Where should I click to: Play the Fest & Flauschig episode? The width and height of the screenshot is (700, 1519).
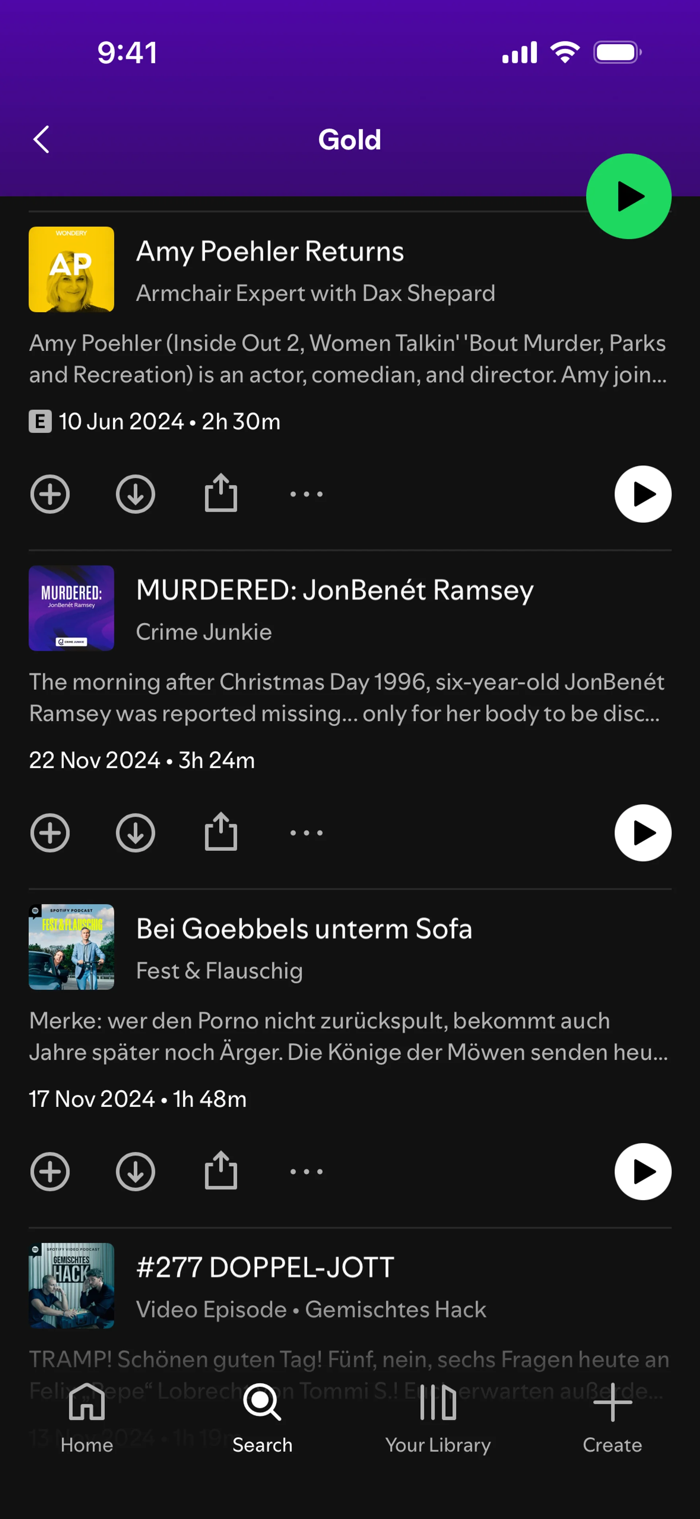(x=642, y=1172)
